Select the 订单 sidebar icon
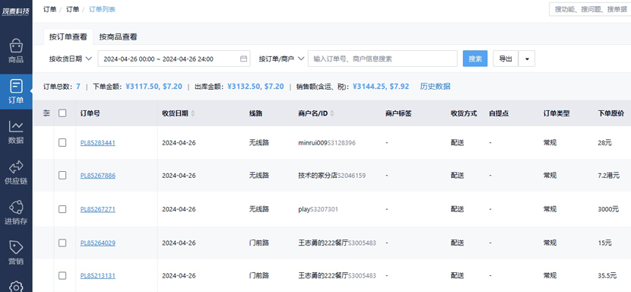The image size is (631, 292). click(x=16, y=91)
